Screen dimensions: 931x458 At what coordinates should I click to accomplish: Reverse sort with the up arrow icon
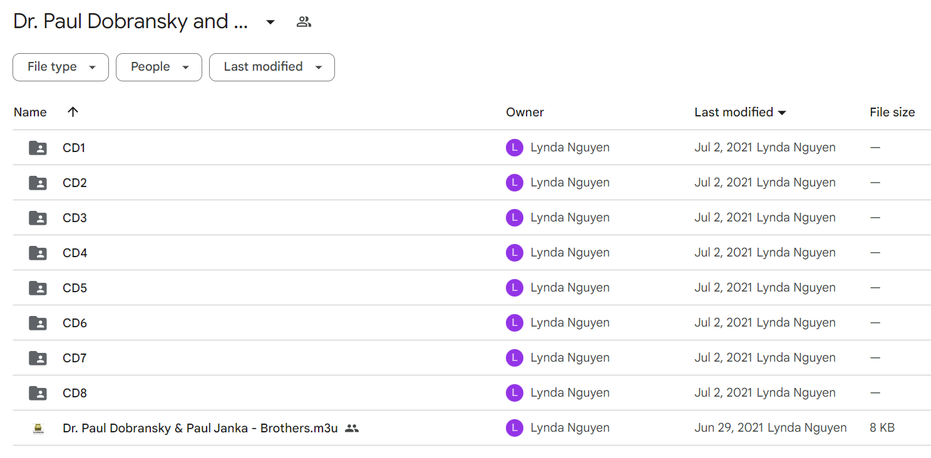point(73,112)
